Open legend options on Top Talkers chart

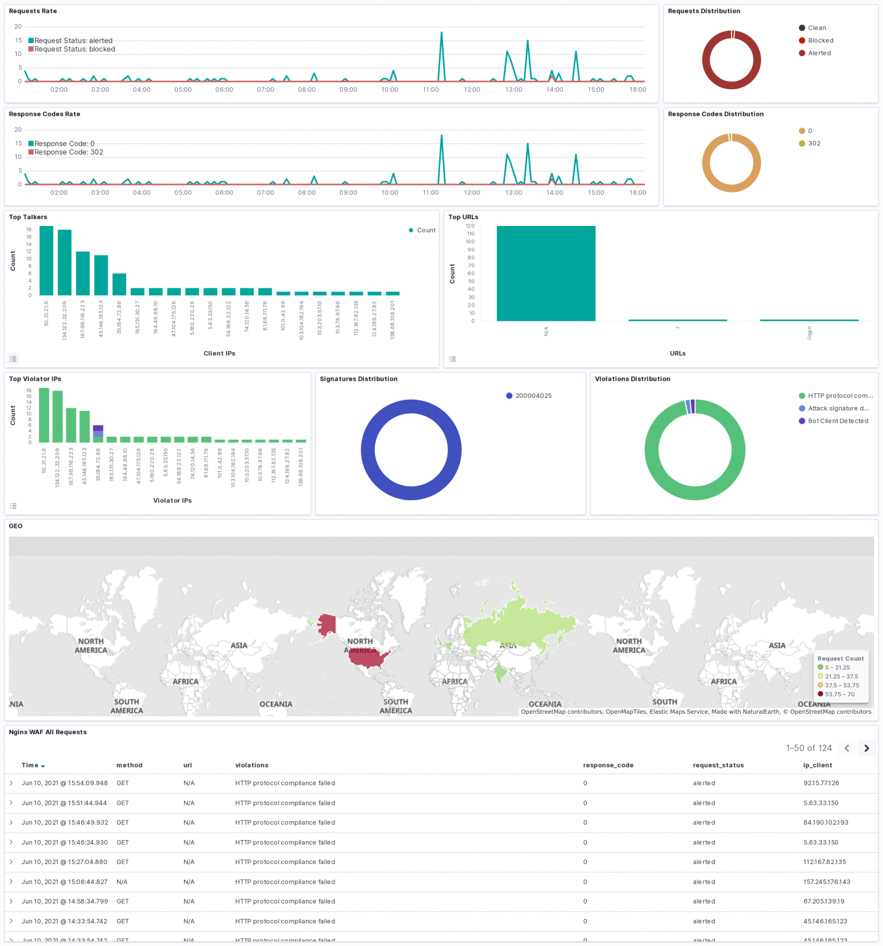click(14, 359)
